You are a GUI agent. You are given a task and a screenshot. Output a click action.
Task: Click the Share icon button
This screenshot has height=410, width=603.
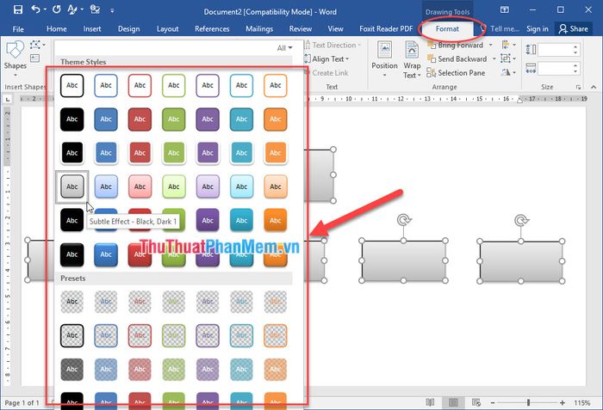coord(574,28)
